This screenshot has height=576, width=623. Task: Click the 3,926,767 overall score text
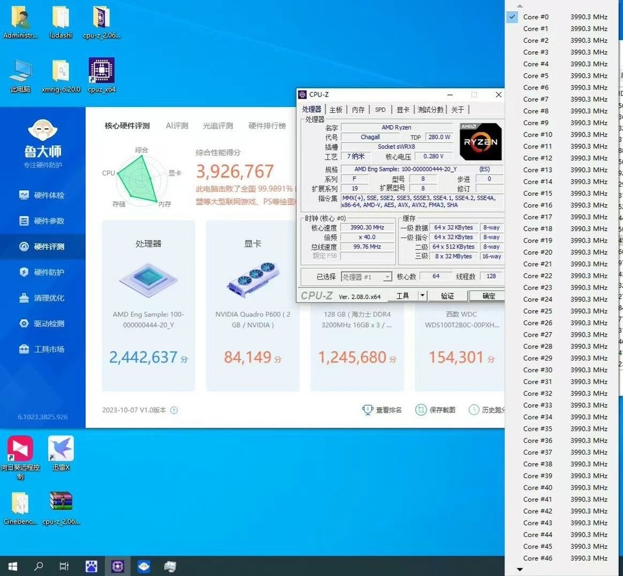click(x=235, y=172)
